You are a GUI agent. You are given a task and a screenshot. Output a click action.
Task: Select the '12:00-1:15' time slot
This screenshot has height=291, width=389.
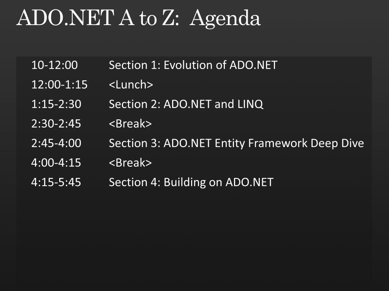59,84
